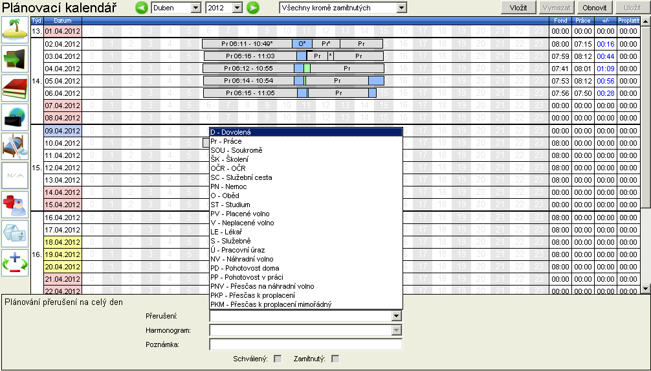Choose NV - Náhradní volno option
This screenshot has width=651, height=371.
pyautogui.click(x=306, y=259)
